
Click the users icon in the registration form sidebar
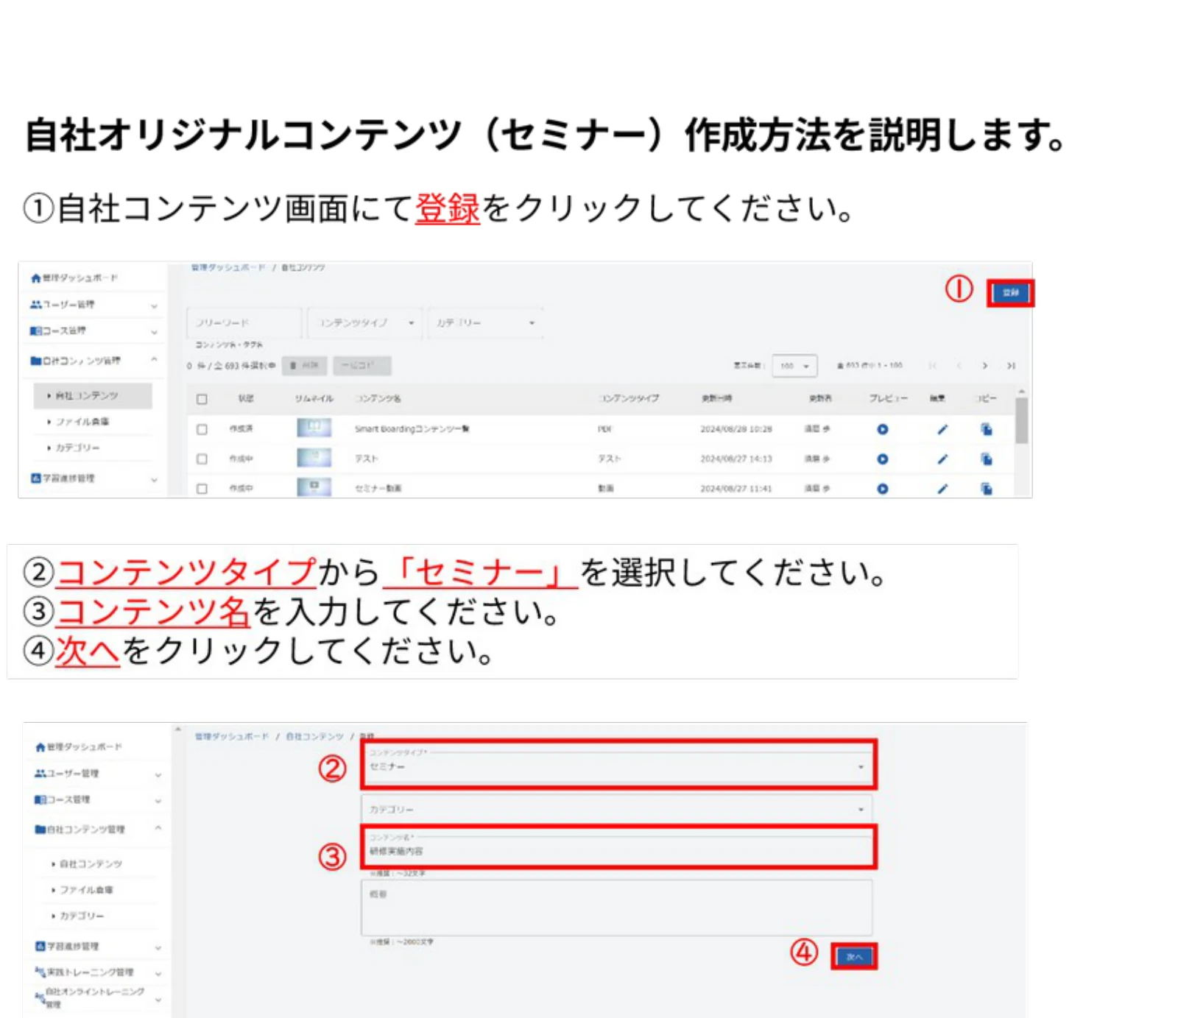40,774
